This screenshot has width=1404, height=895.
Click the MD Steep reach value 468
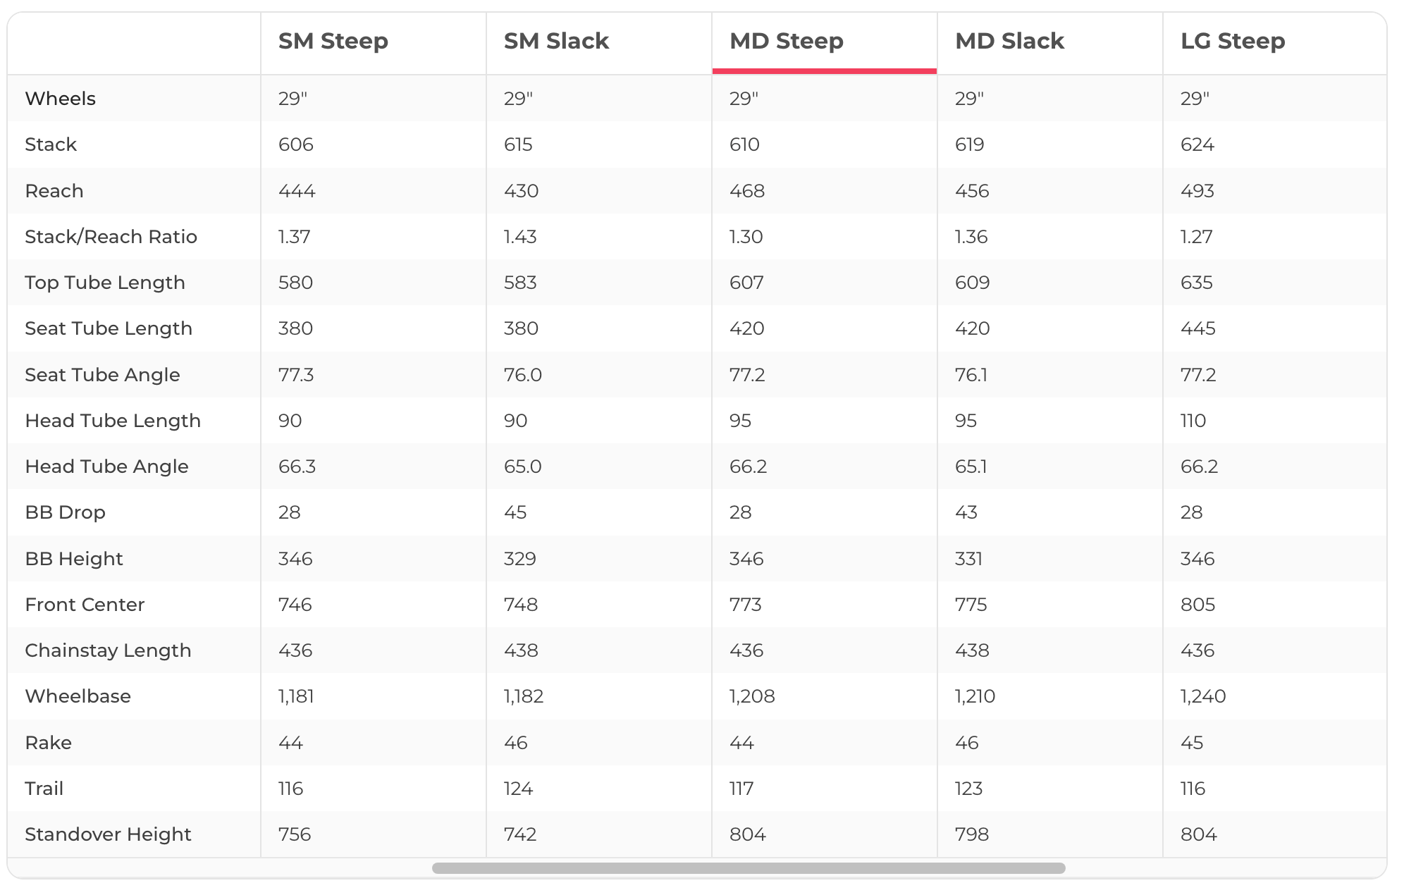pos(747,191)
